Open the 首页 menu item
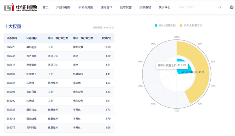 coord(46,7)
